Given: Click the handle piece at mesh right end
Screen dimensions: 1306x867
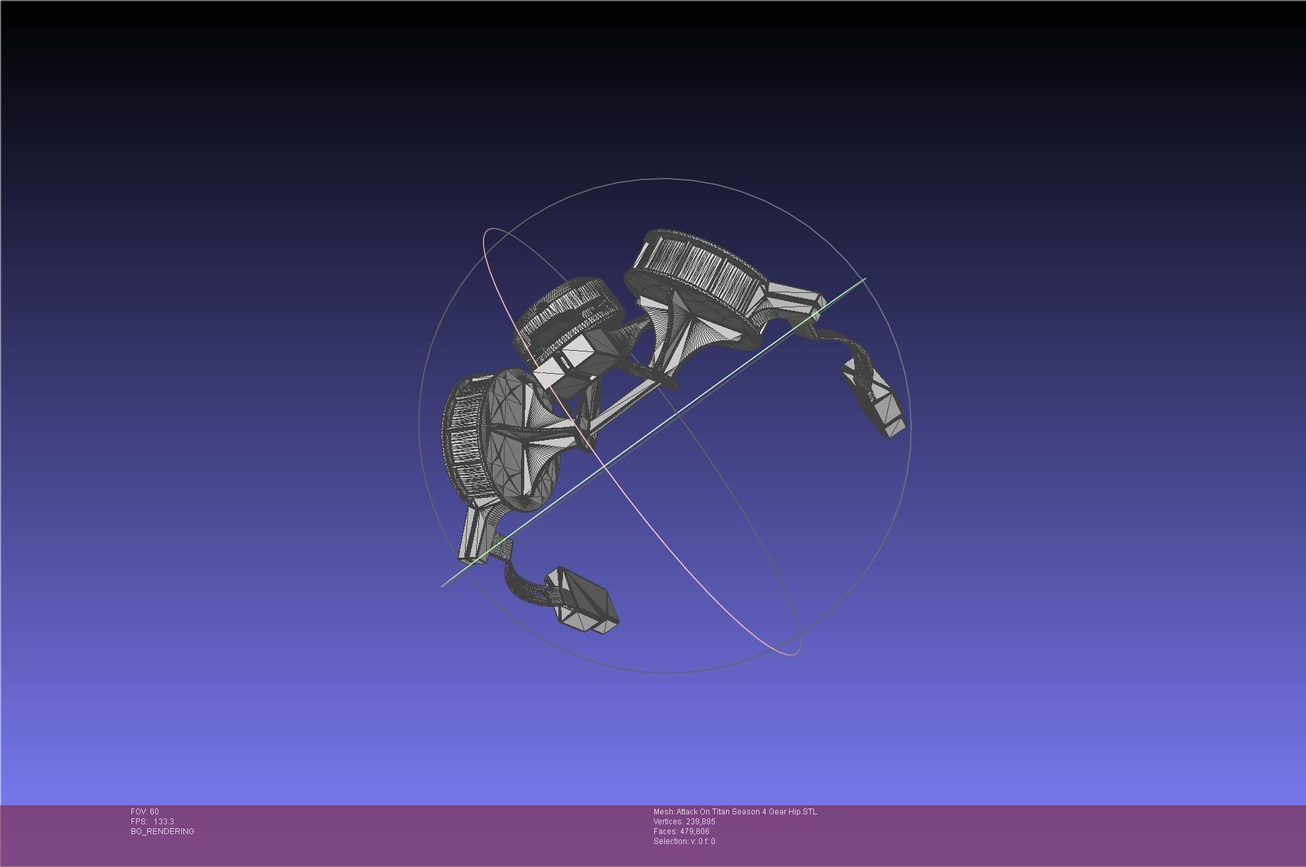Looking at the screenshot, I should (x=875, y=397).
